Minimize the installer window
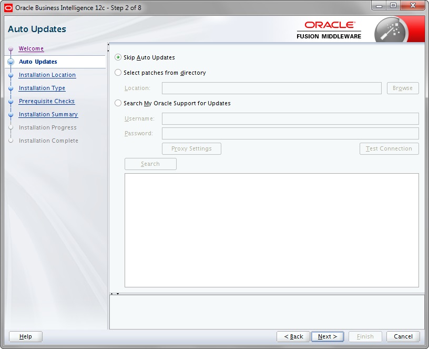 click(379, 6)
